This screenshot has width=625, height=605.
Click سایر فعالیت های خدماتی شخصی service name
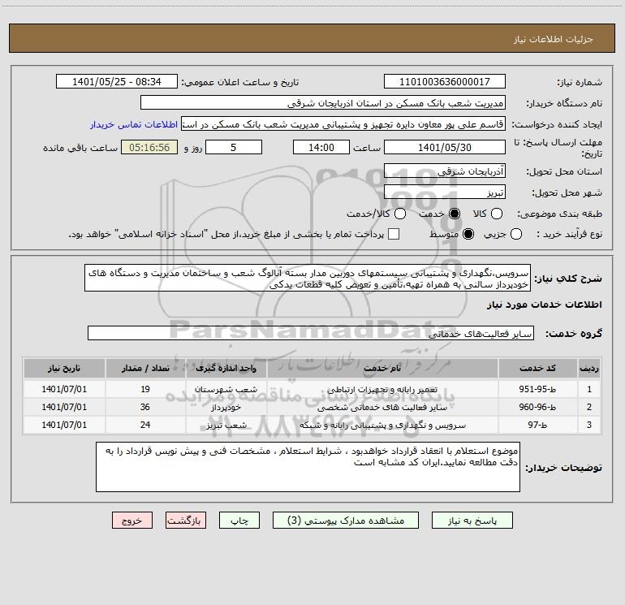point(382,408)
